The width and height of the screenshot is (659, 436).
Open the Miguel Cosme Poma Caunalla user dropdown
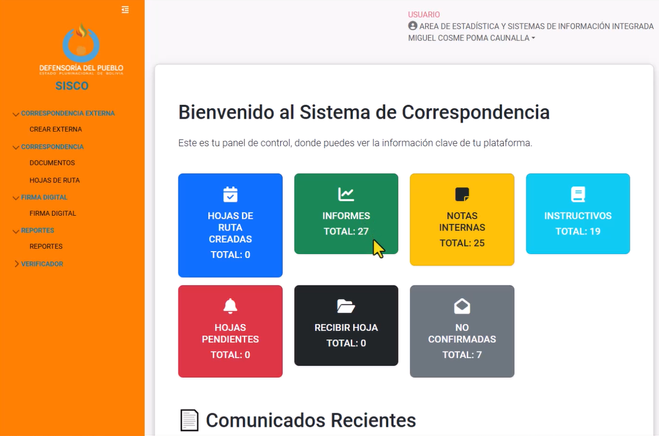[x=471, y=38]
